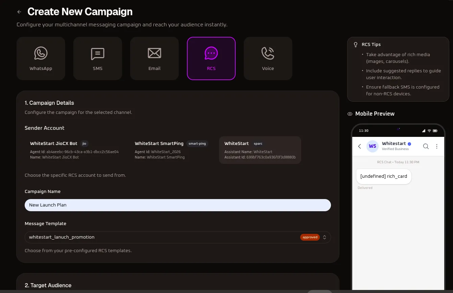453x293 pixels.
Task: Click the sparc tag label
Action: coord(258,144)
